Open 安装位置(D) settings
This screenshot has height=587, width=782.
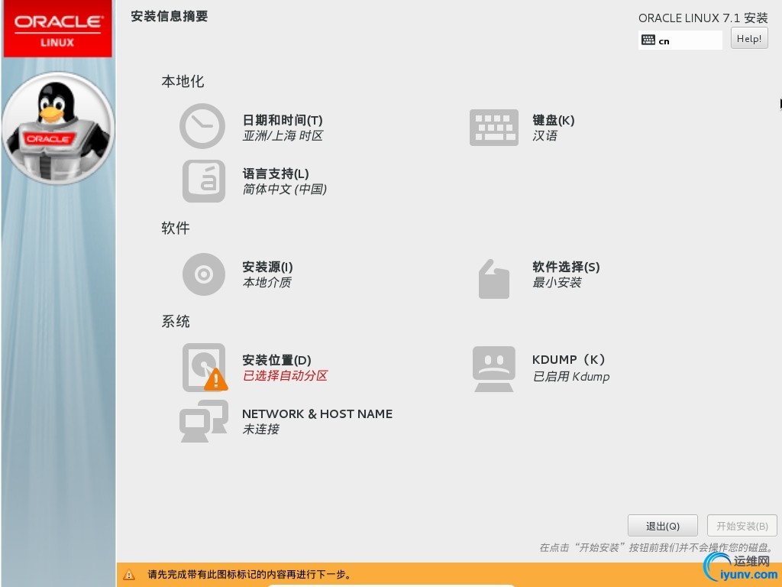(276, 361)
